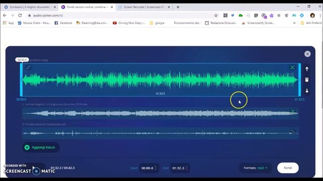Select the third track's waveform

pos(160,133)
